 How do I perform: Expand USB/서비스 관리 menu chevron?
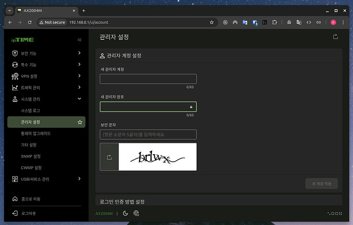click(79, 179)
